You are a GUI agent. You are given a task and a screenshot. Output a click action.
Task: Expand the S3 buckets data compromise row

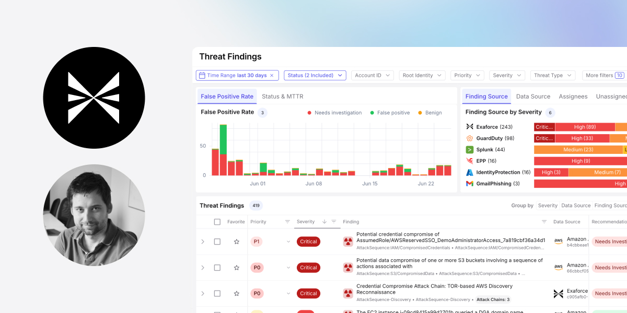(x=203, y=268)
